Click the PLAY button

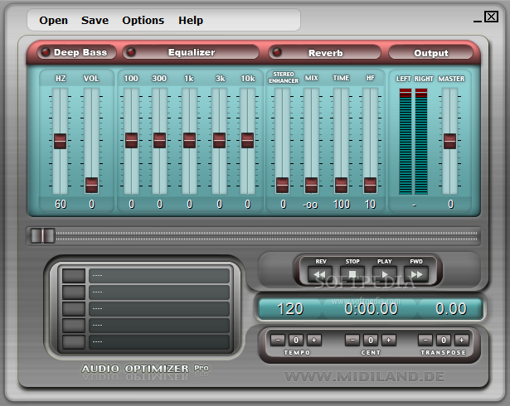(385, 275)
